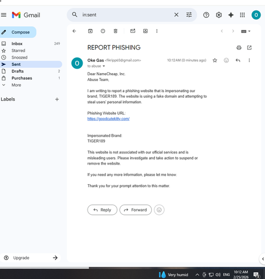
Task: Open the Purchases category
Action: 31,78
